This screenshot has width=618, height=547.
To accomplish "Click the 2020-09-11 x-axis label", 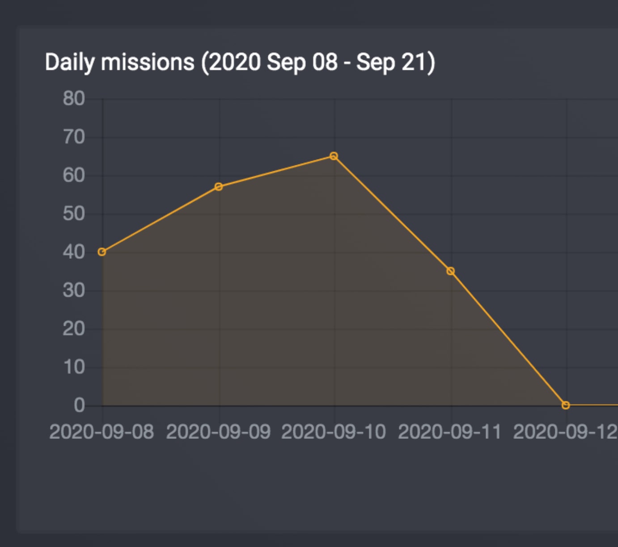I will (x=450, y=432).
